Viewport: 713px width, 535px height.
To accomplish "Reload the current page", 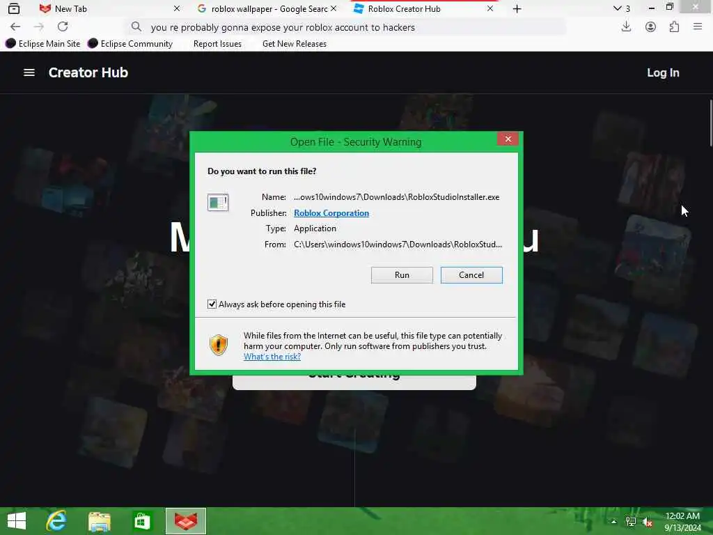I will pos(63,27).
